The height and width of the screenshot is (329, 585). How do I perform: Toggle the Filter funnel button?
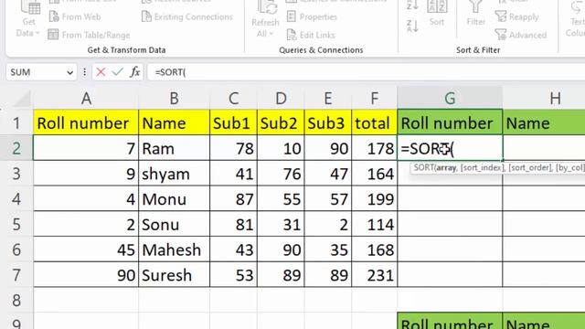(475, 14)
